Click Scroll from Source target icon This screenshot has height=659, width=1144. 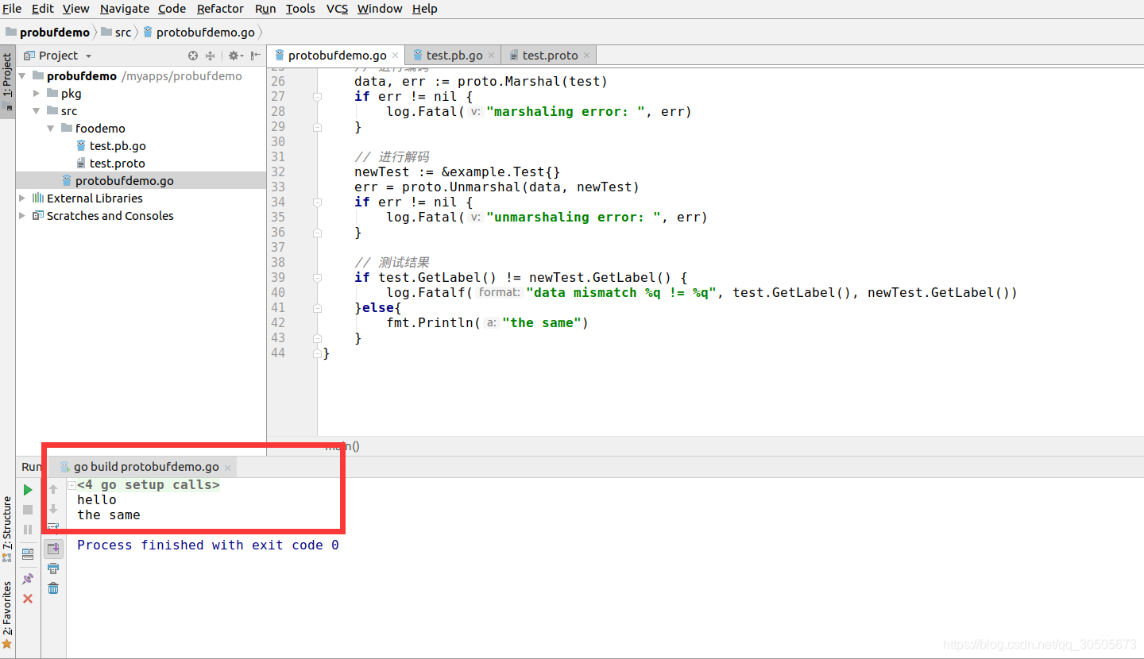[x=192, y=56]
